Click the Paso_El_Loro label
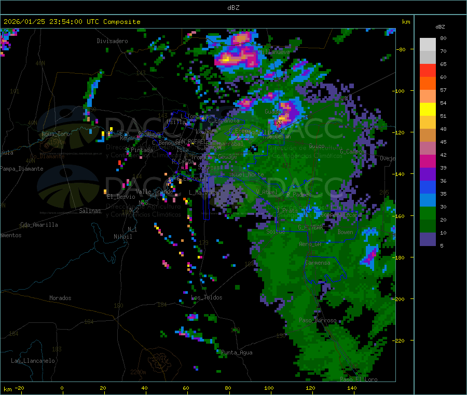The width and height of the screenshot is (467, 395). pos(359,379)
